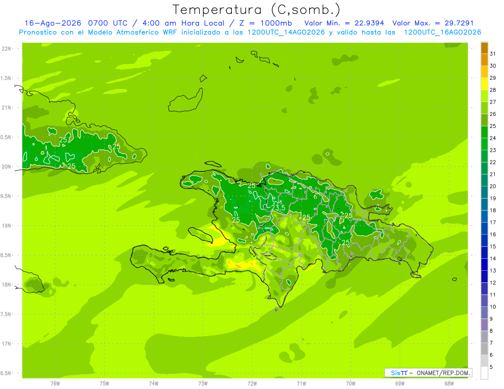Screen dimensions: 504x389
Task: Click the legend value '25'
Action: pos(493,126)
